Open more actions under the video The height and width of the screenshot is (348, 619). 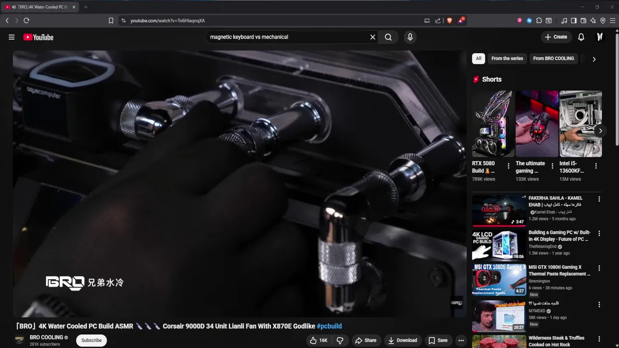pyautogui.click(x=461, y=340)
